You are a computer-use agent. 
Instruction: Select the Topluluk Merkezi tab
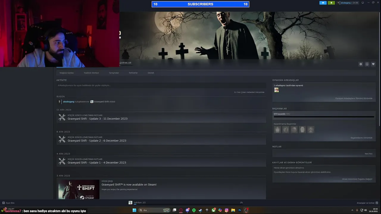coord(91,73)
